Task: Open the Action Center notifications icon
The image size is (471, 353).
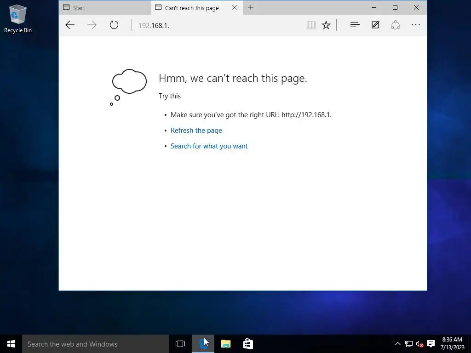Action: coord(431,344)
